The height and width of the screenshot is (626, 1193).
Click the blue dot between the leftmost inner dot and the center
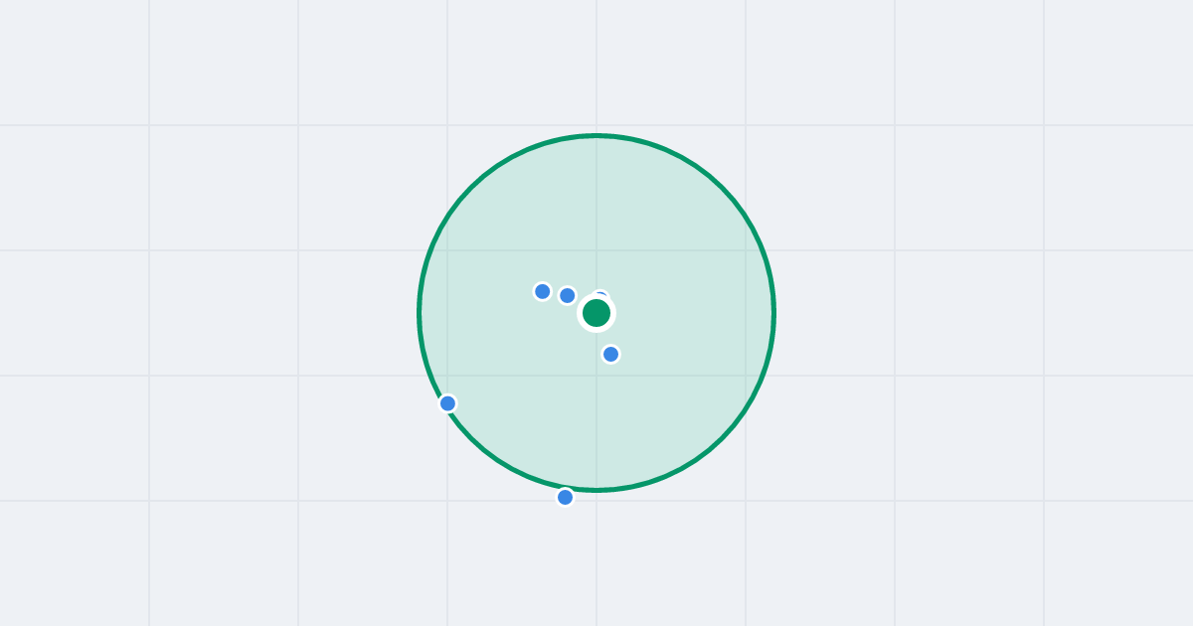point(567,295)
